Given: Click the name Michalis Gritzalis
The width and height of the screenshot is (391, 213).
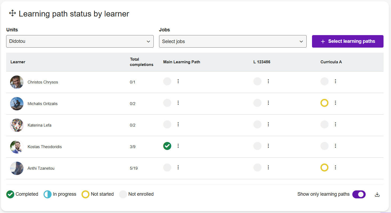Looking at the screenshot, I should point(42,104).
